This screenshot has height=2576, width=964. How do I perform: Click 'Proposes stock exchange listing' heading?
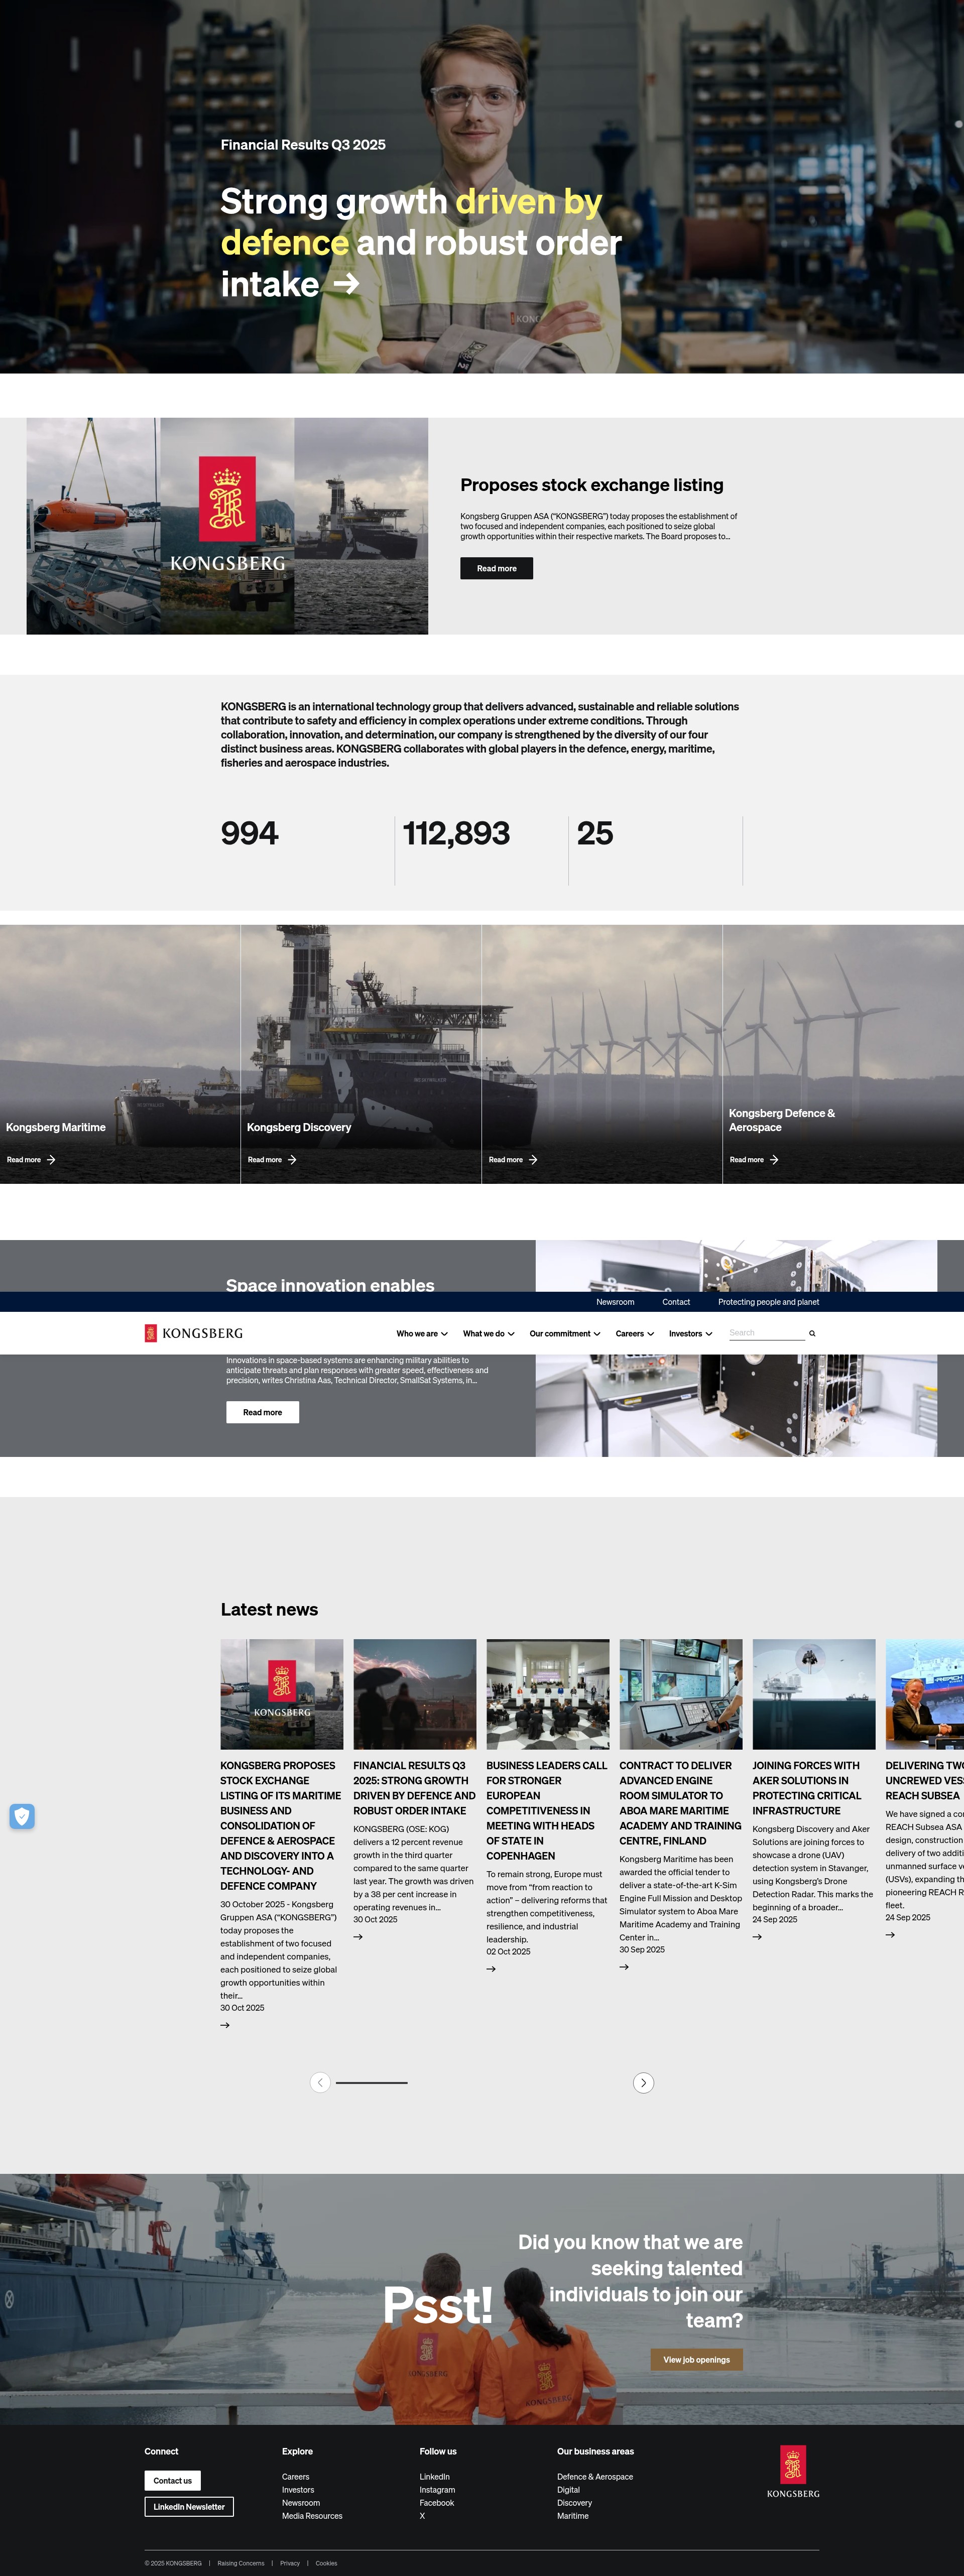[x=592, y=485]
